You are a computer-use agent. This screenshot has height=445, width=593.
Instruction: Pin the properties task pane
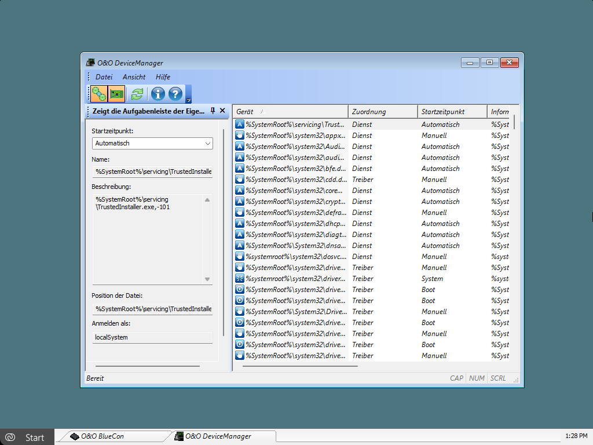pos(213,111)
